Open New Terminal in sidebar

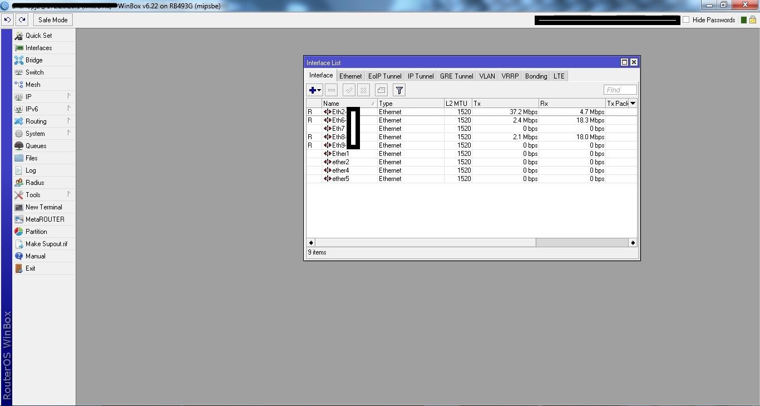point(43,207)
